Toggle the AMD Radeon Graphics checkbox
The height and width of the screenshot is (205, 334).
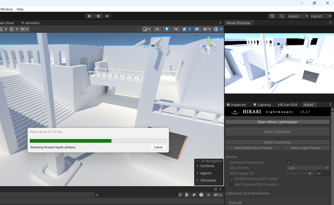click(231, 184)
